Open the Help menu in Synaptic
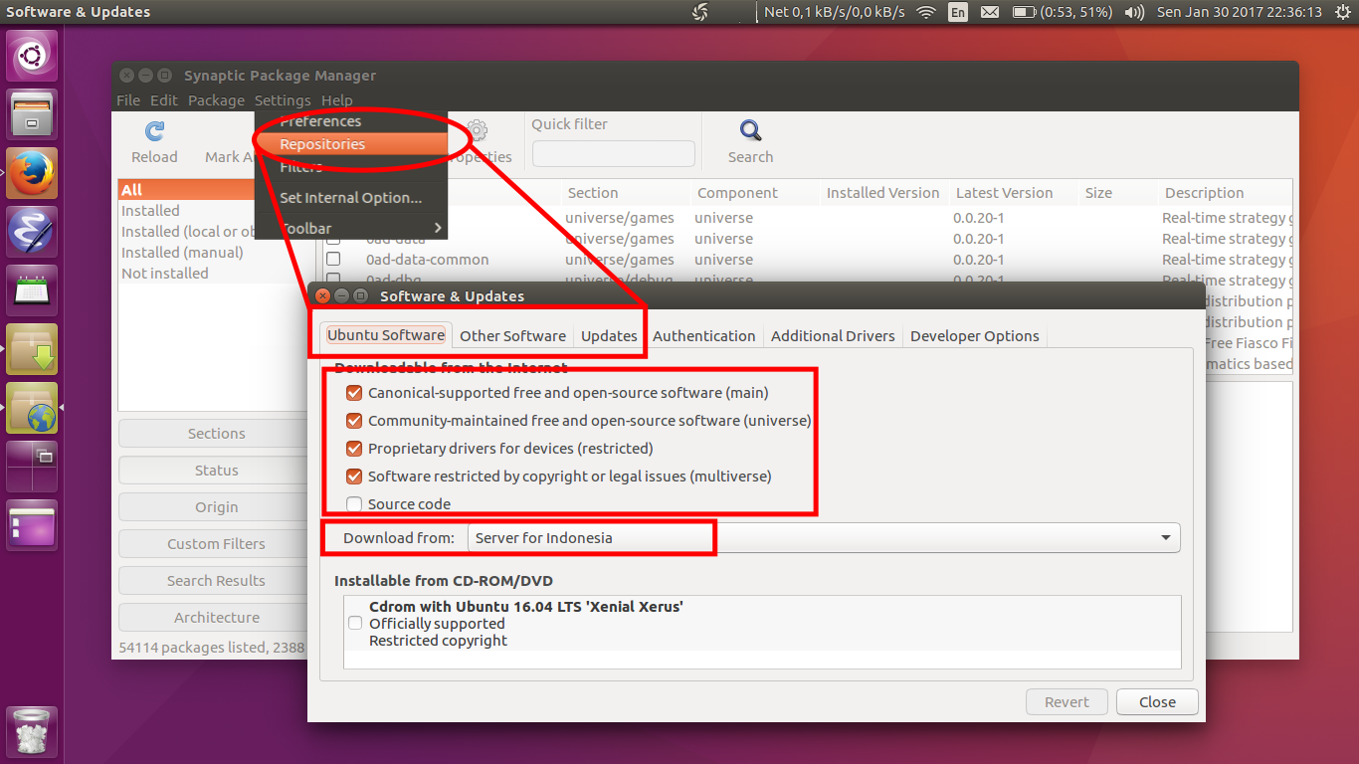This screenshot has width=1359, height=764. coord(336,100)
